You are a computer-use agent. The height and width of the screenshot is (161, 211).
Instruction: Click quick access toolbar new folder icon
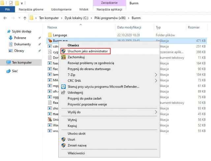tap(17, 3)
